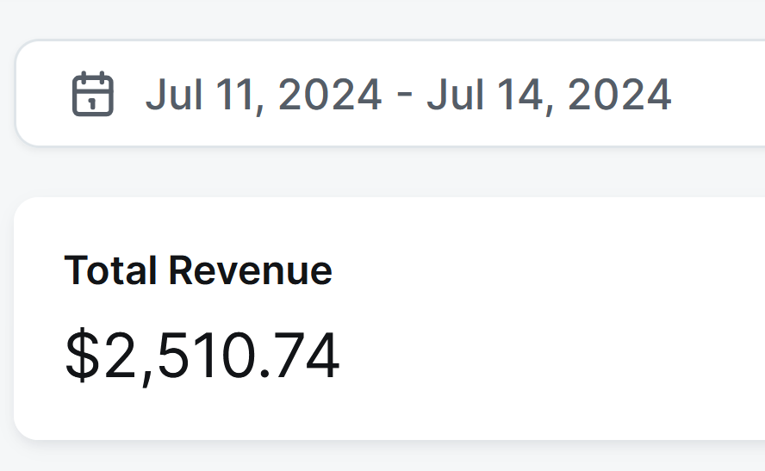Click the gray background between the two cards
The height and width of the screenshot is (471, 765).
(x=390, y=171)
